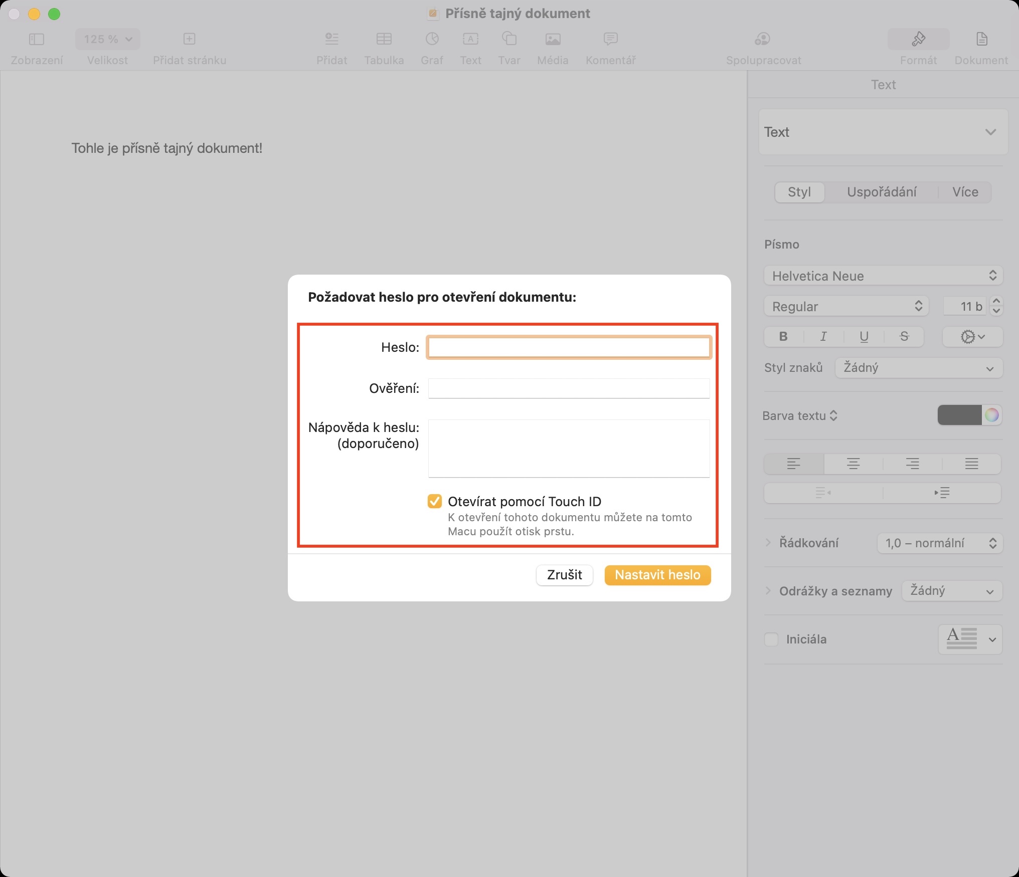Image resolution: width=1019 pixels, height=877 pixels.
Task: Expand the Řádkování disclosure arrow
Action: 768,543
